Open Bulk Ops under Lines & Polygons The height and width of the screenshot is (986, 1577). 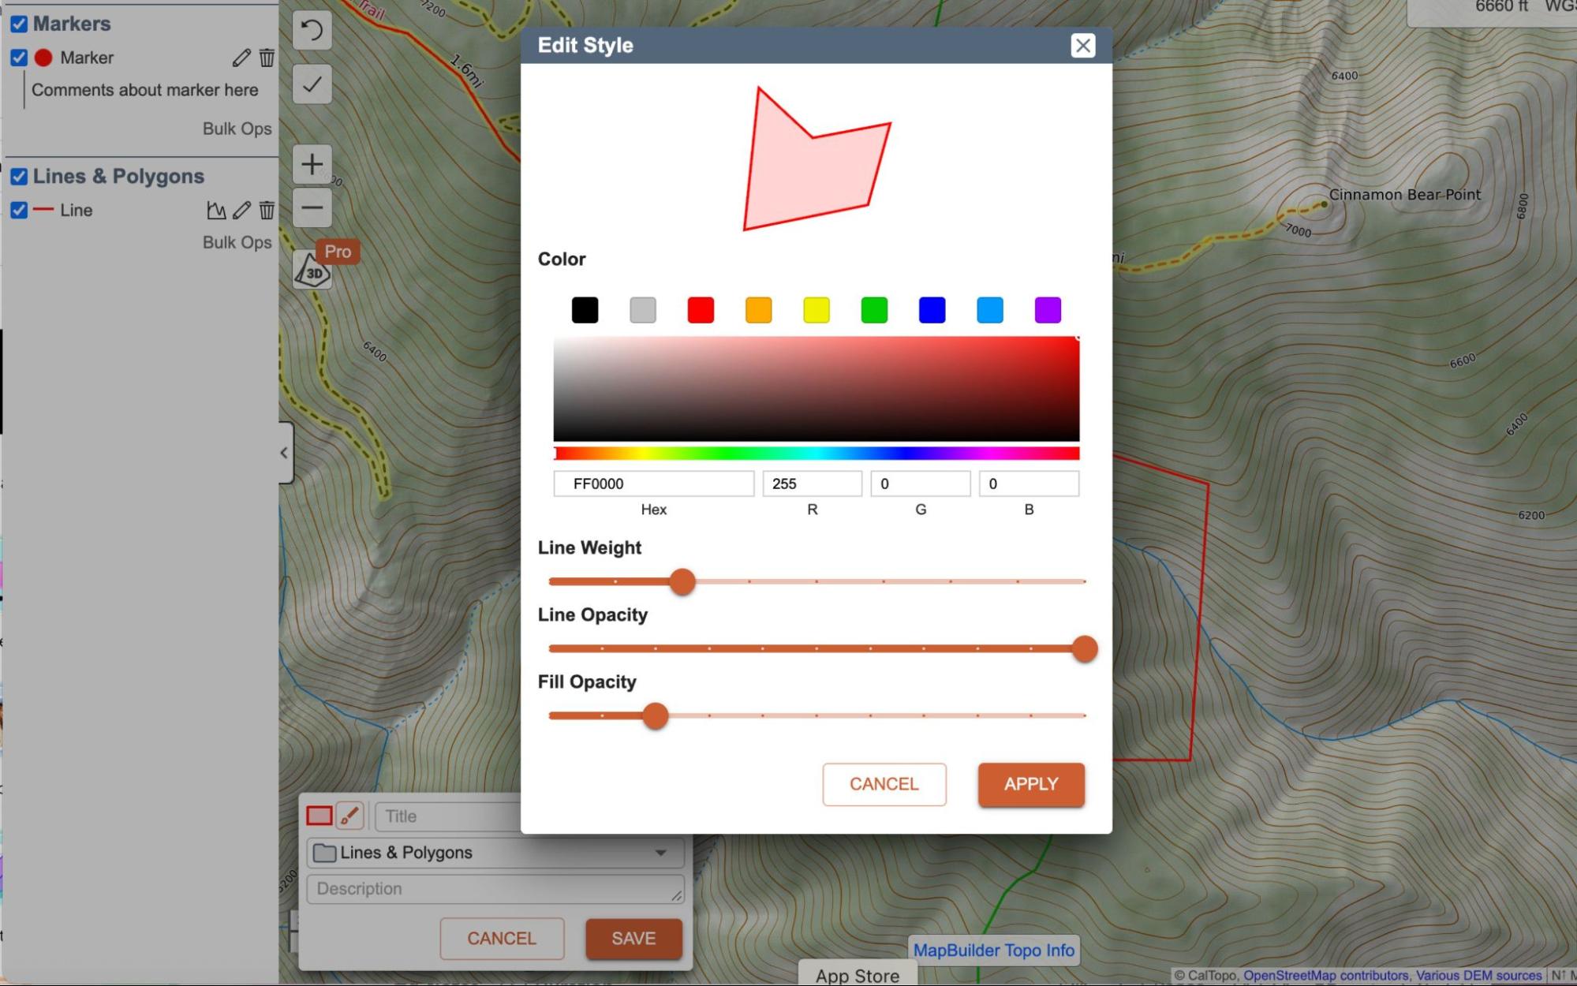[237, 242]
